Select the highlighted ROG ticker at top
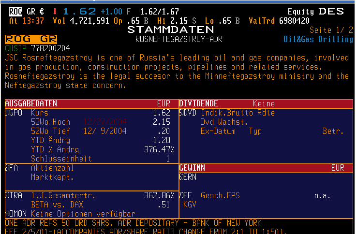357x234 pixels. point(15,12)
